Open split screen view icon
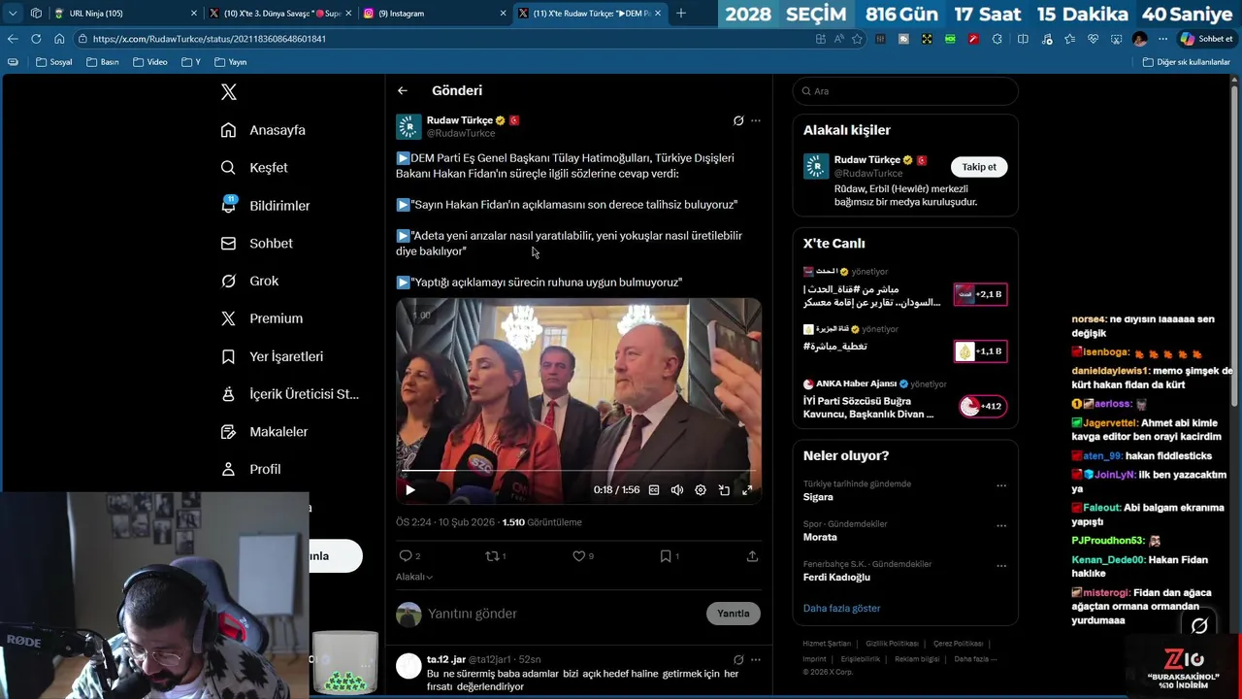Image resolution: width=1242 pixels, height=699 pixels. (1023, 39)
